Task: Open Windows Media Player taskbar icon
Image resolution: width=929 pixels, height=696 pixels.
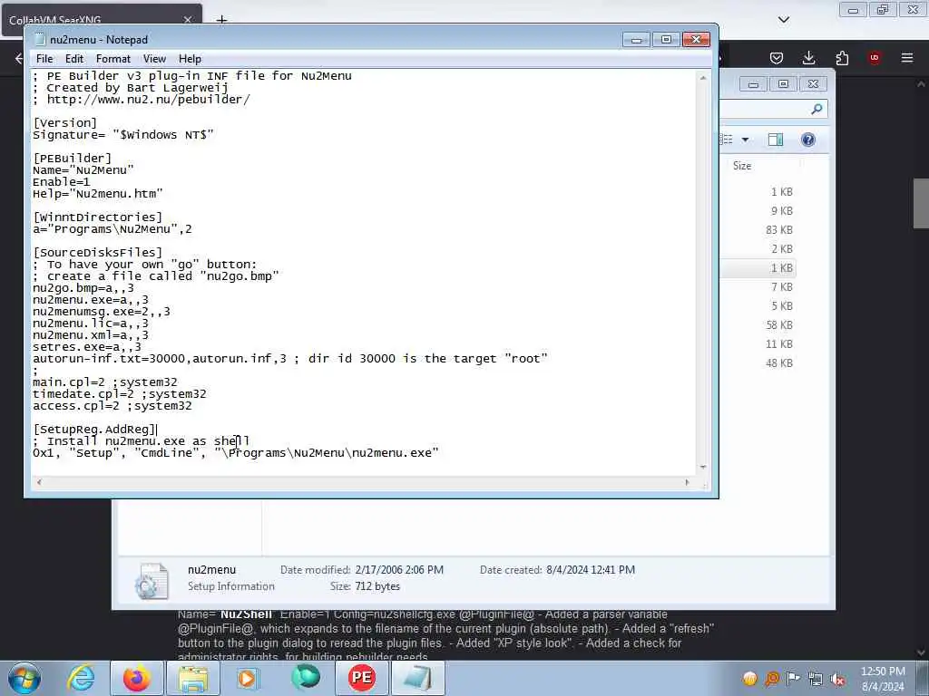Action: pos(249,678)
